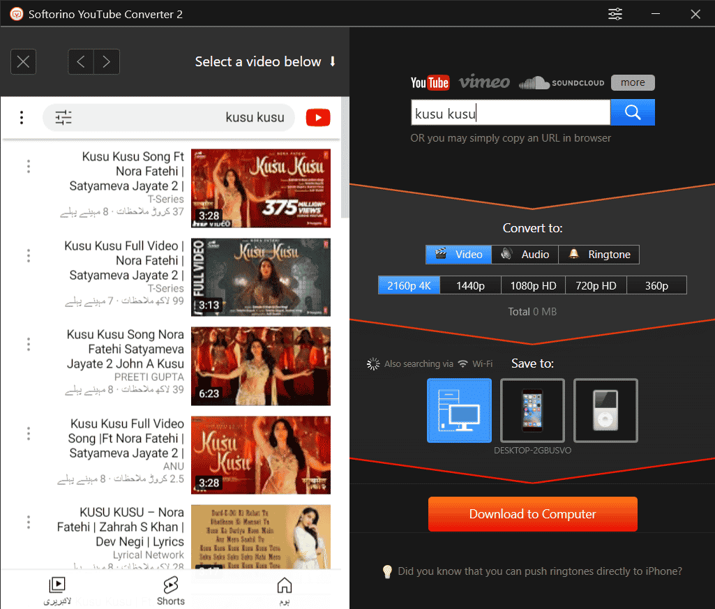Viewport: 715px width, 609px height.
Task: Open options for the PREETI GUPTA video
Action: (x=29, y=345)
